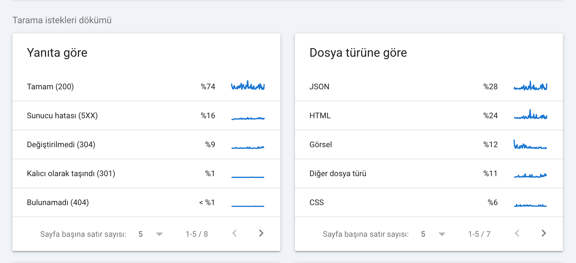Click the < %1 value for Bulunamadı
Image resolution: width=576 pixels, height=263 pixels.
[207, 202]
